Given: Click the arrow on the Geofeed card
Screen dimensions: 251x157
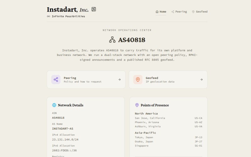Looking at the screenshot, I should click(201, 79).
